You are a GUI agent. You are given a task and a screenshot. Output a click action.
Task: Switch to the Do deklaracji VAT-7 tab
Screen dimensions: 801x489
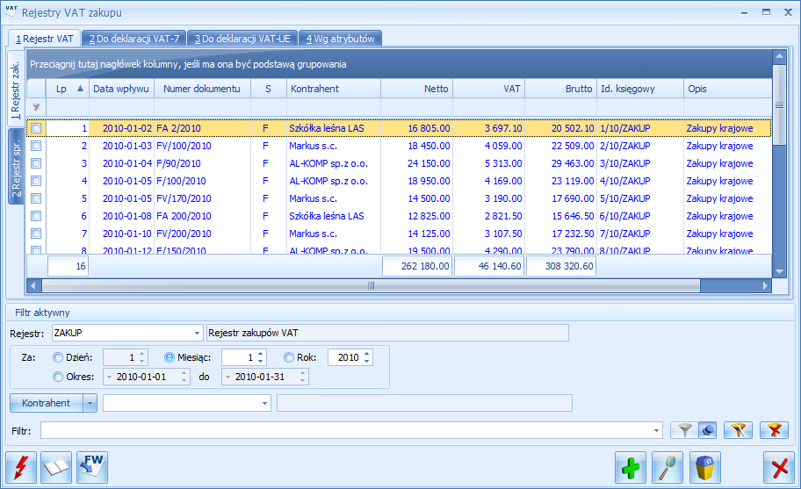[134, 39]
